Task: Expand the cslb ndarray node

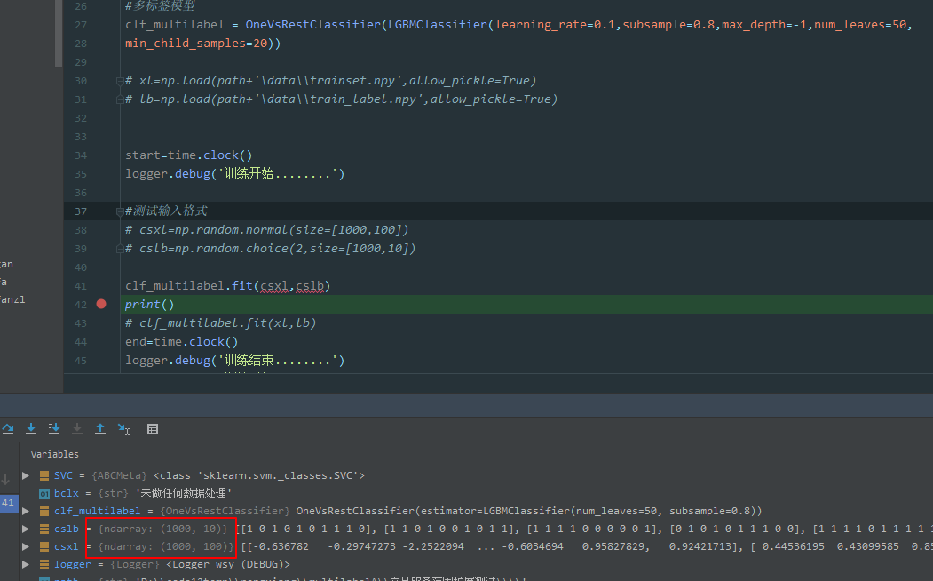Action: (26, 529)
